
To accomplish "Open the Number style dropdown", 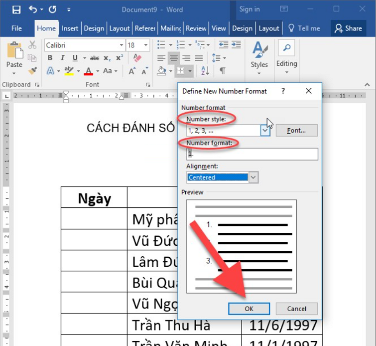I will (265, 131).
